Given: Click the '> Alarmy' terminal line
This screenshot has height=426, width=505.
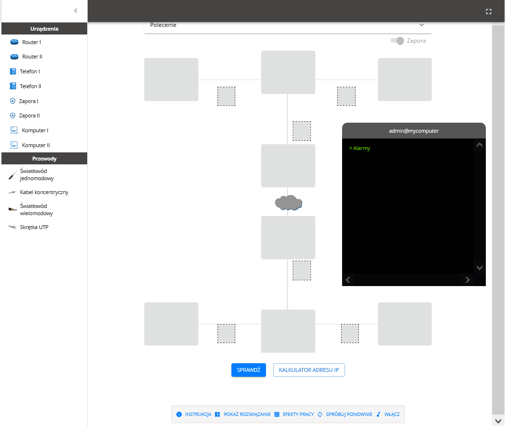Looking at the screenshot, I should [x=359, y=148].
